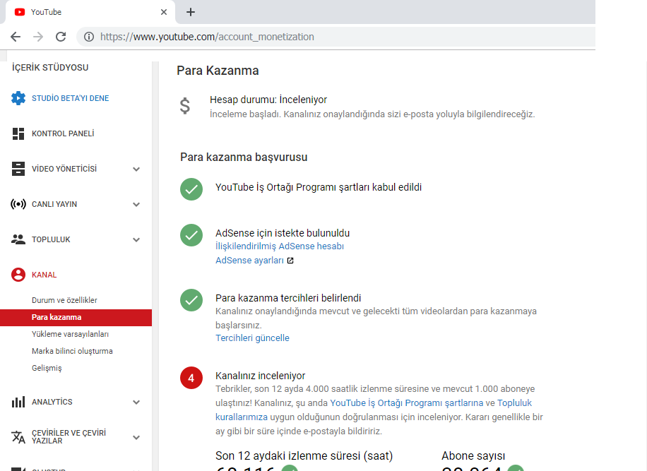Viewport: 647px width, 471px height.
Task: Click the browser forward arrow
Action: [38, 37]
